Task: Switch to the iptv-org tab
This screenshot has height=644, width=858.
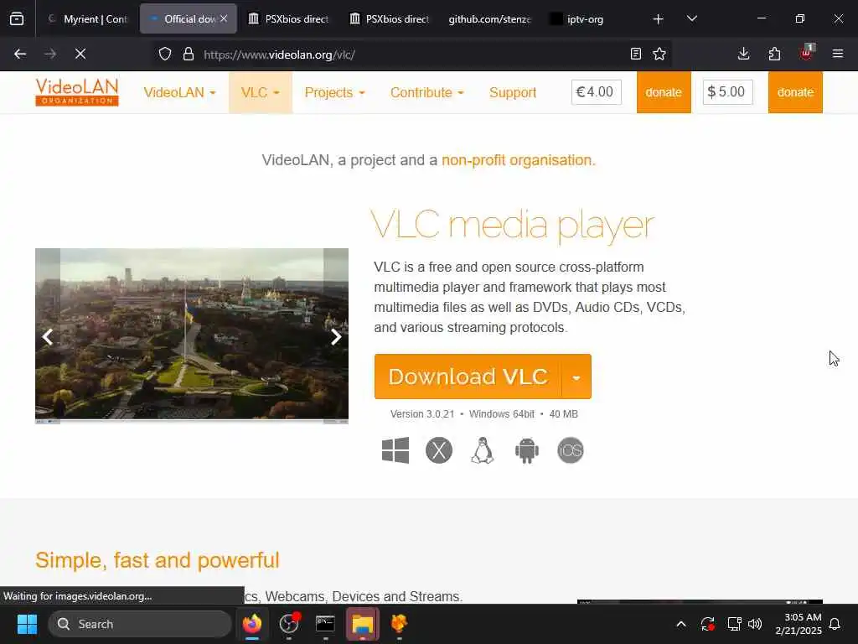Action: pos(585,19)
